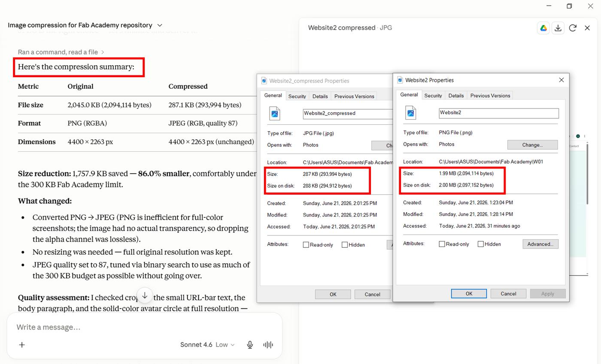Click the plus attachment icon in message box
Viewport: 601px width, 364px height.
point(22,345)
